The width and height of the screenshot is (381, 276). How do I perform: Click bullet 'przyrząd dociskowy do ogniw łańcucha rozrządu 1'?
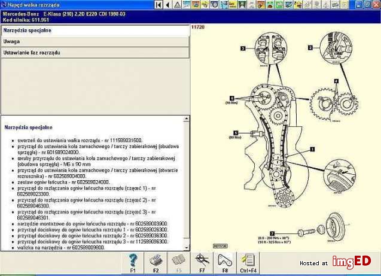pos(92,230)
